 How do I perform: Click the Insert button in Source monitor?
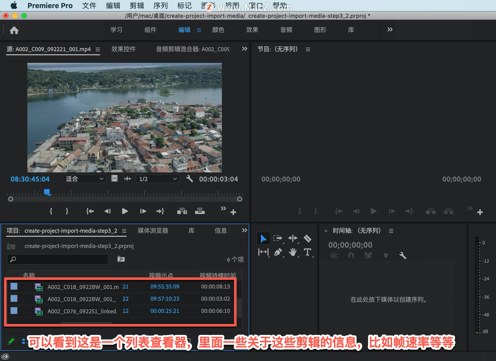182,211
